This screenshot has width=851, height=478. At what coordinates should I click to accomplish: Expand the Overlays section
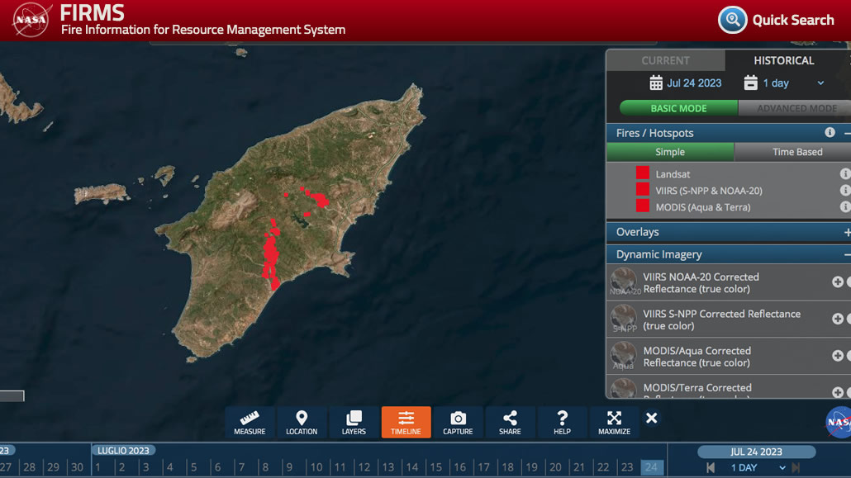coord(847,232)
